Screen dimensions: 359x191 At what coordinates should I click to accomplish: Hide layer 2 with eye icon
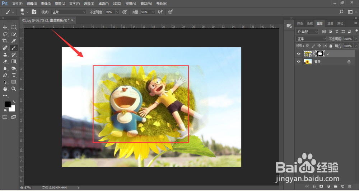pos(299,54)
